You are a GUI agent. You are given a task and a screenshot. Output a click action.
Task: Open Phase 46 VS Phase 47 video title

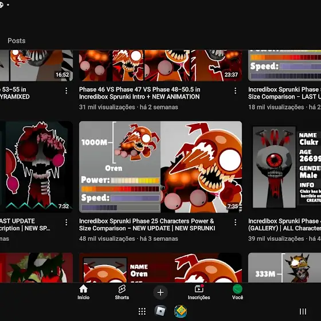[x=140, y=93]
